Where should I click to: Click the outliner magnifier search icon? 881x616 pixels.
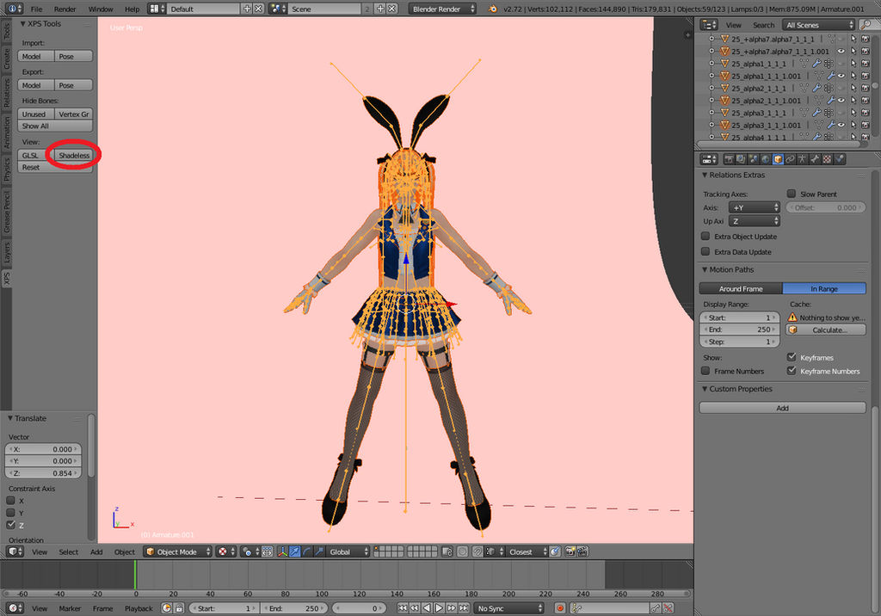tap(867, 25)
